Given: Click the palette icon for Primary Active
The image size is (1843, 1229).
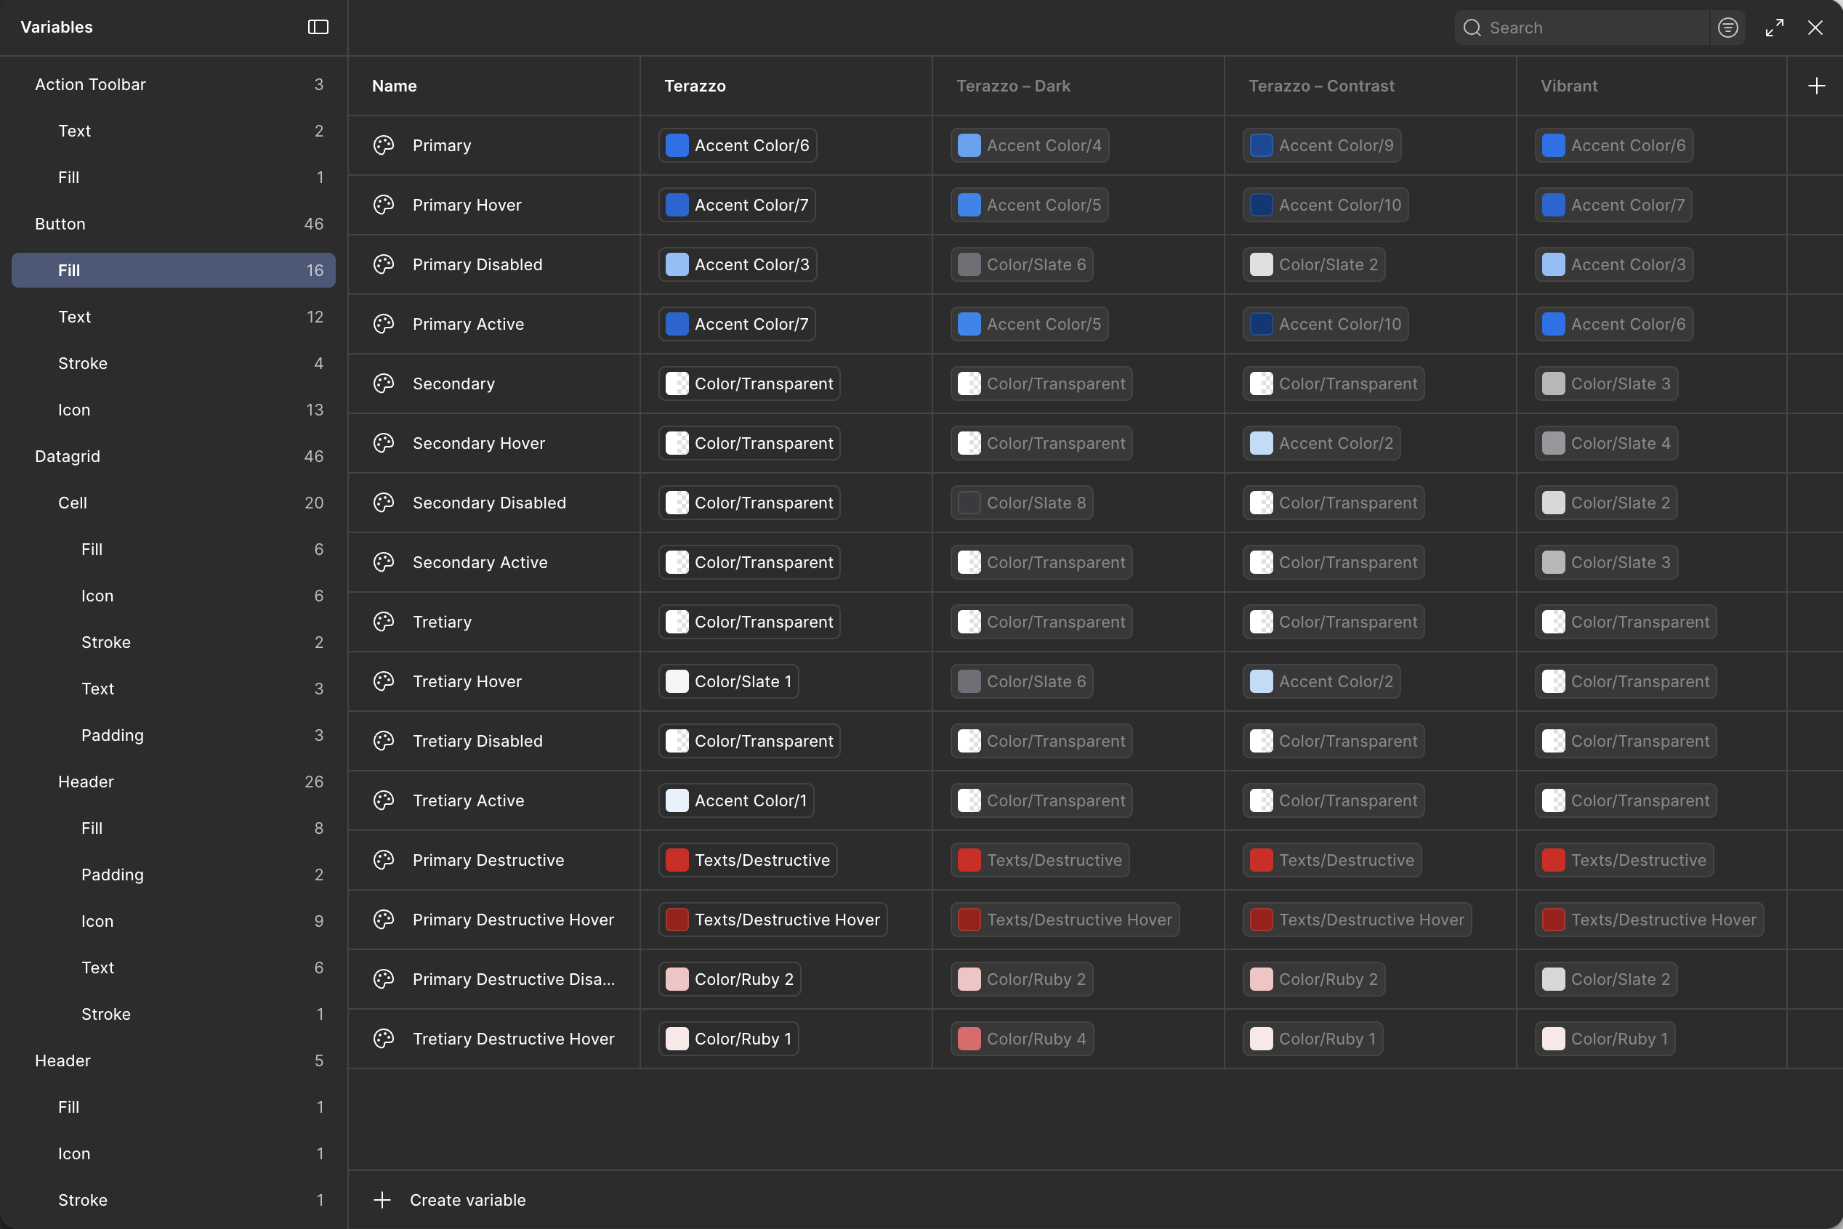Looking at the screenshot, I should (384, 324).
